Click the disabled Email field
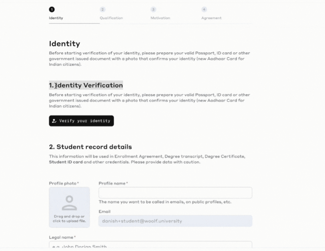Image resolution: width=325 pixels, height=251 pixels. 175,221
